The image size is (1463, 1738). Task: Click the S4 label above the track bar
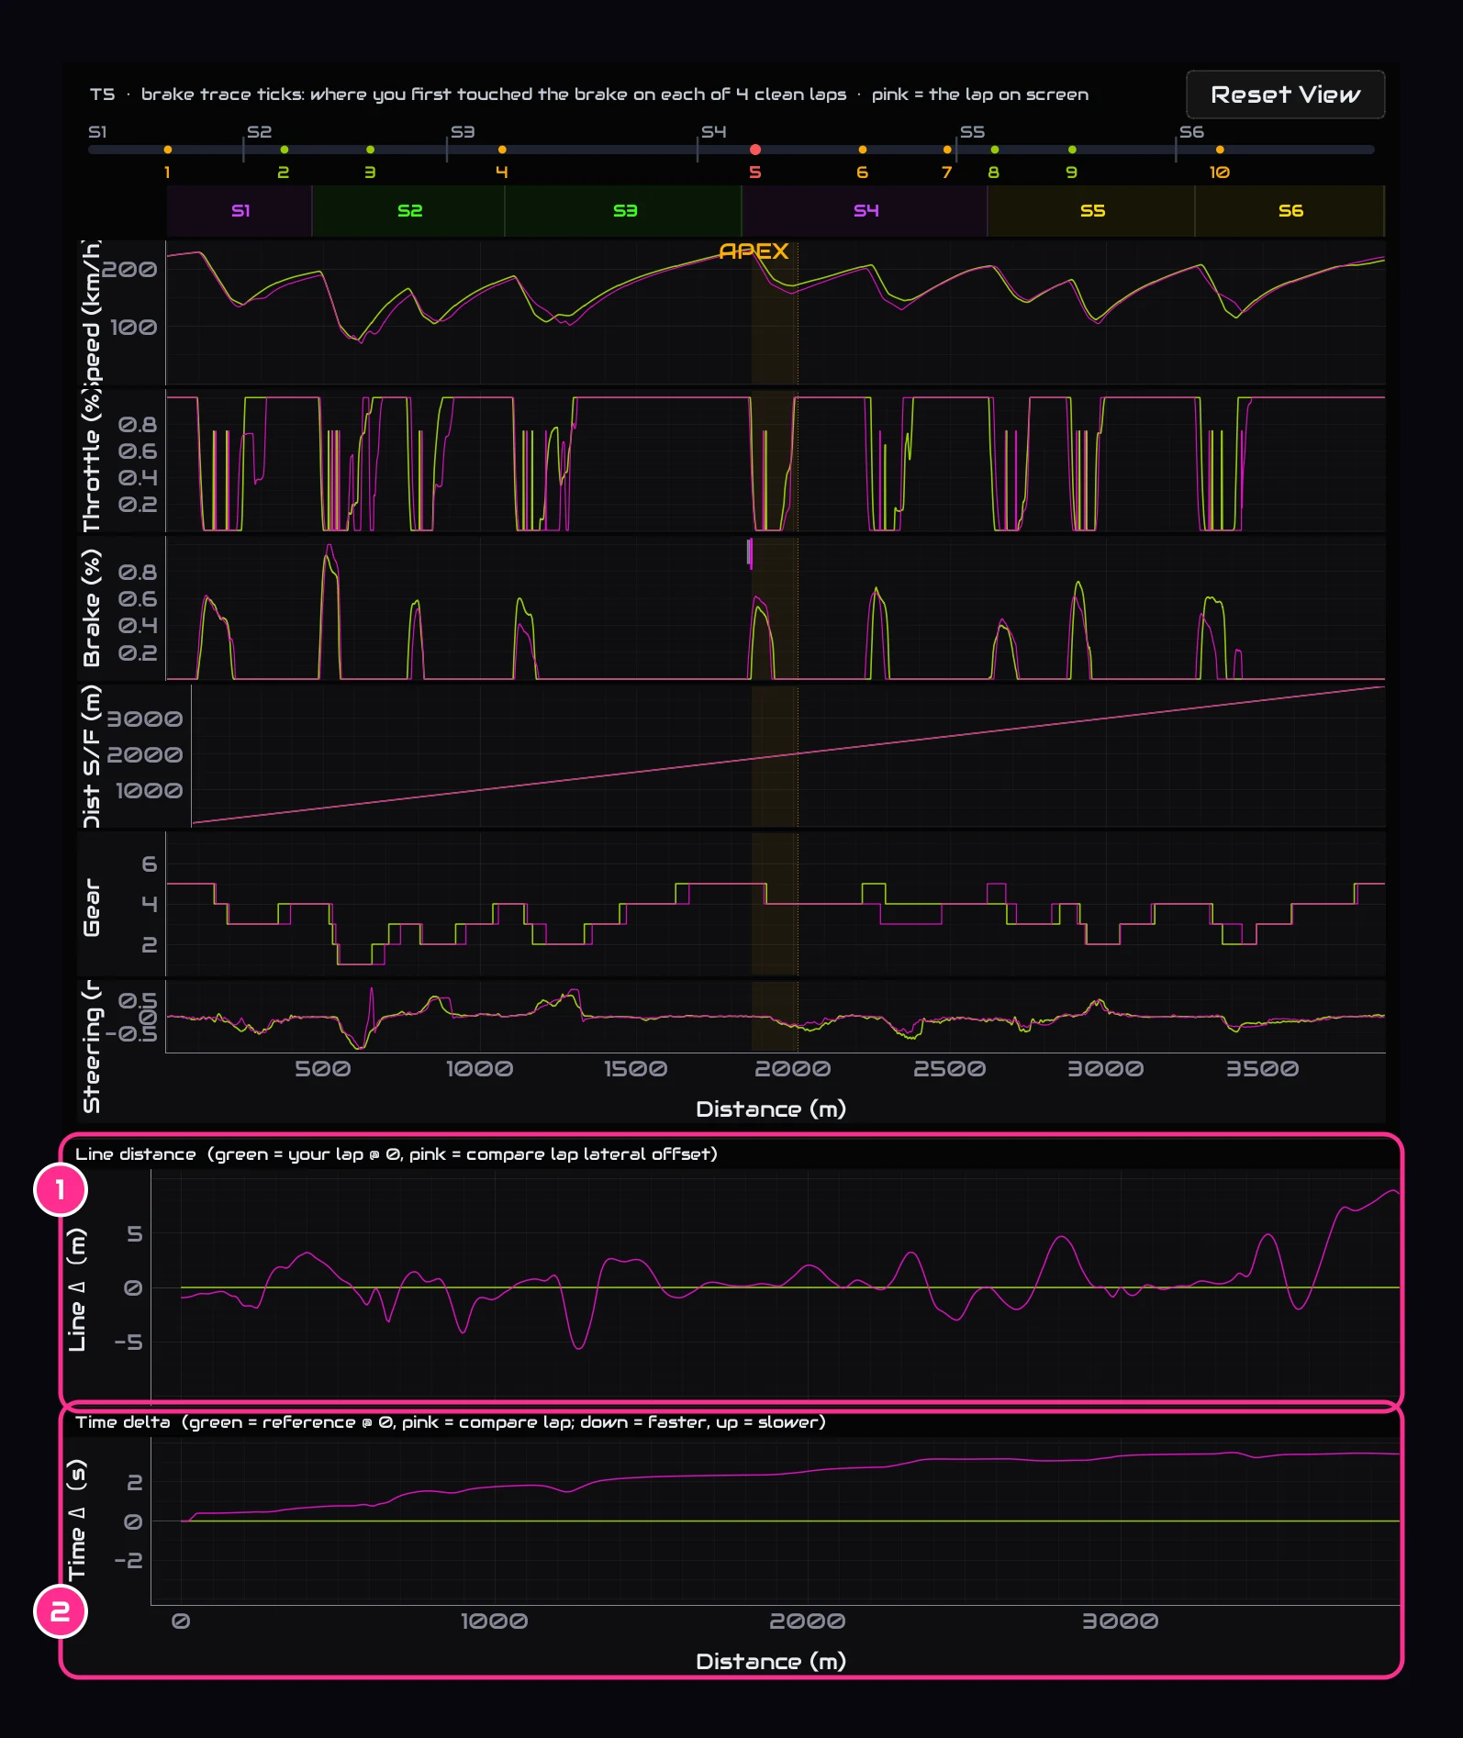pyautogui.click(x=713, y=132)
